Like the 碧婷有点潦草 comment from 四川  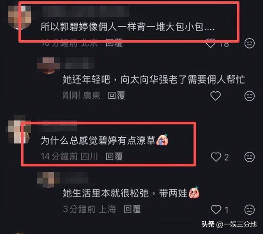pyautogui.click(x=216, y=157)
